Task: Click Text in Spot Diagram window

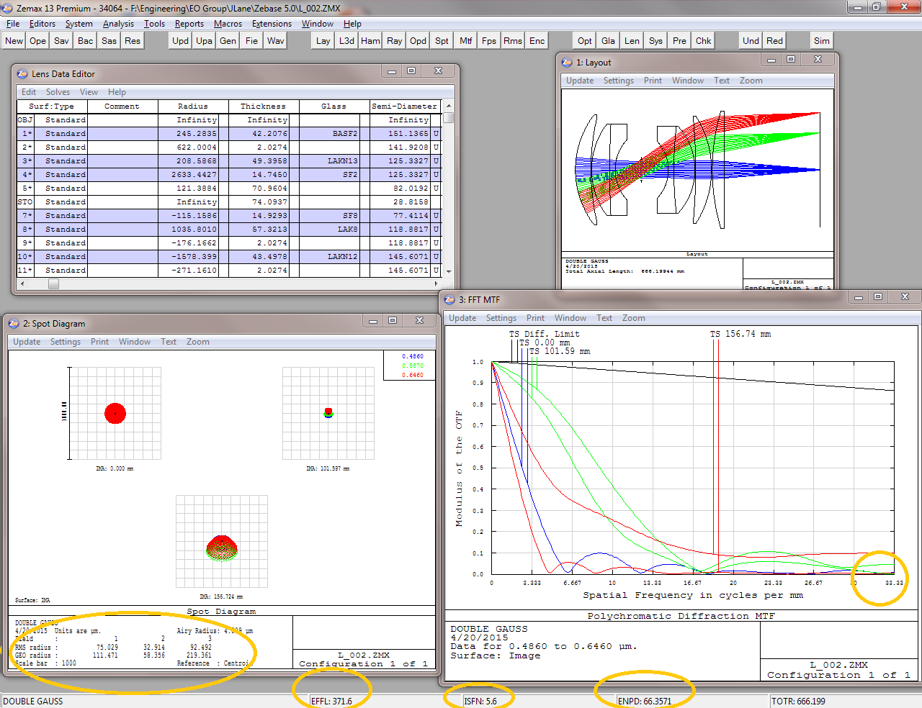Action: (169, 342)
